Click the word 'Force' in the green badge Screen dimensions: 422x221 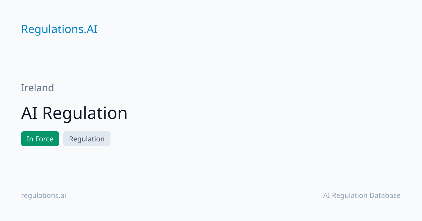pyautogui.click(x=44, y=139)
